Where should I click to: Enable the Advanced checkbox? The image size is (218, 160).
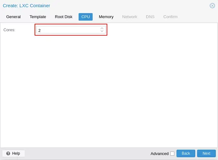tap(172, 154)
